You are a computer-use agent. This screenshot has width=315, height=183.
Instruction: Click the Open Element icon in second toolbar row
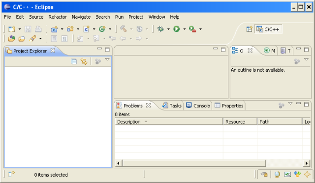pyautogui.click(x=12, y=38)
